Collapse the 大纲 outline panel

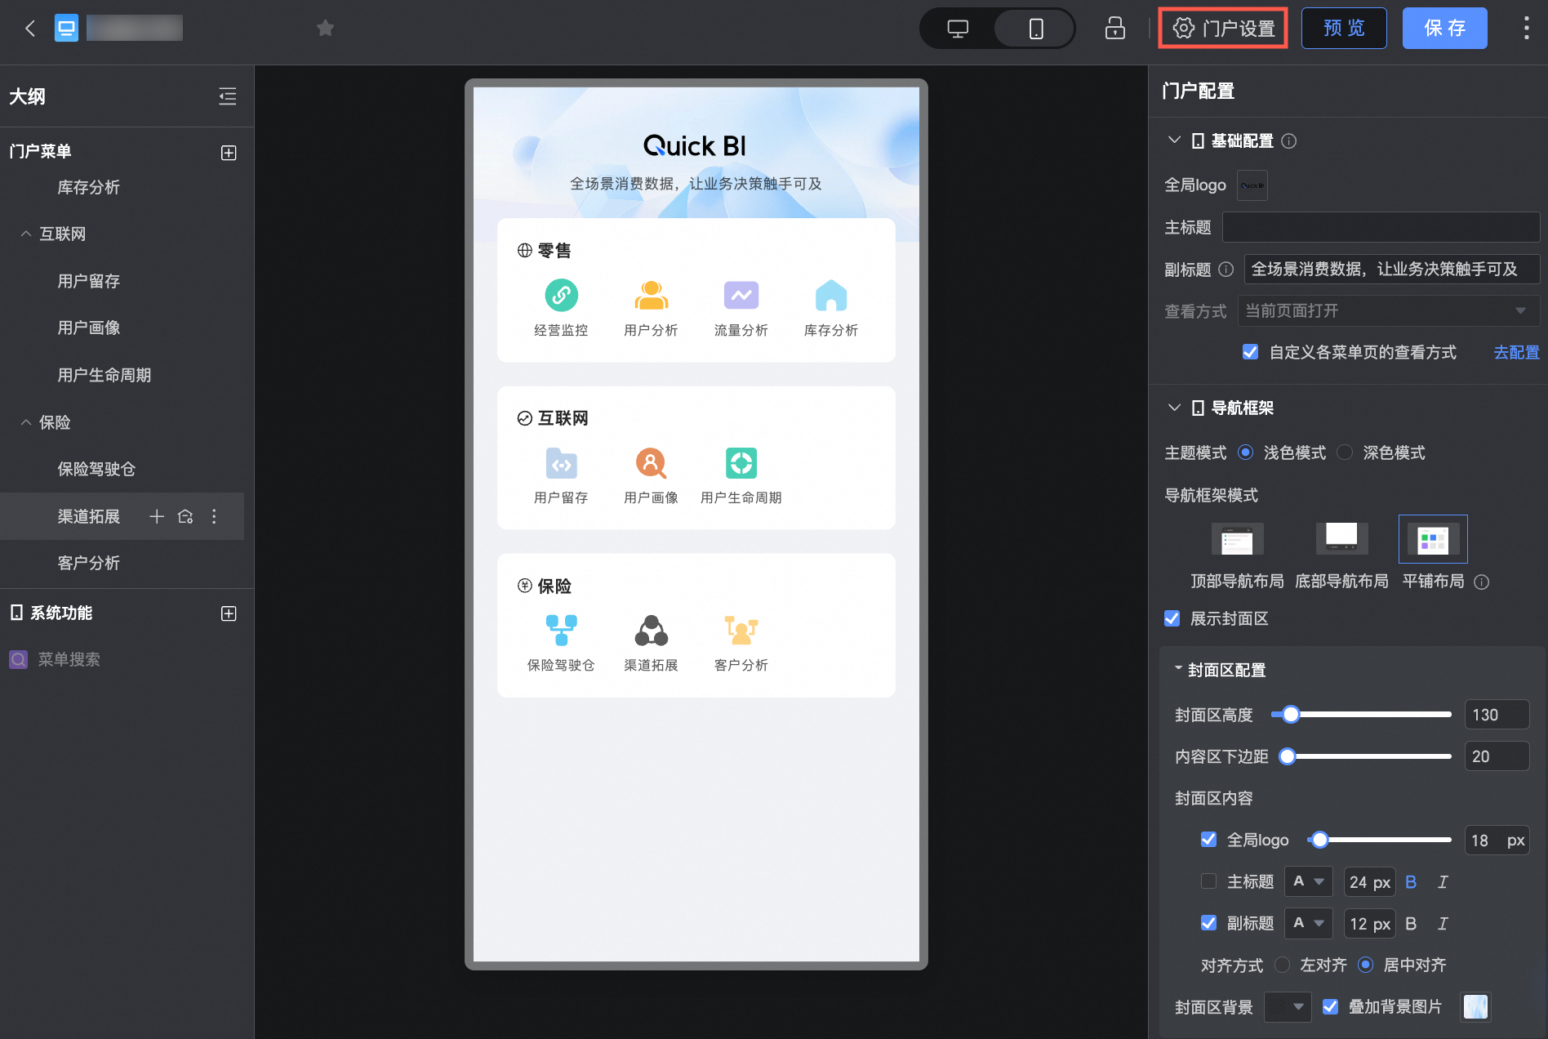coord(228,96)
